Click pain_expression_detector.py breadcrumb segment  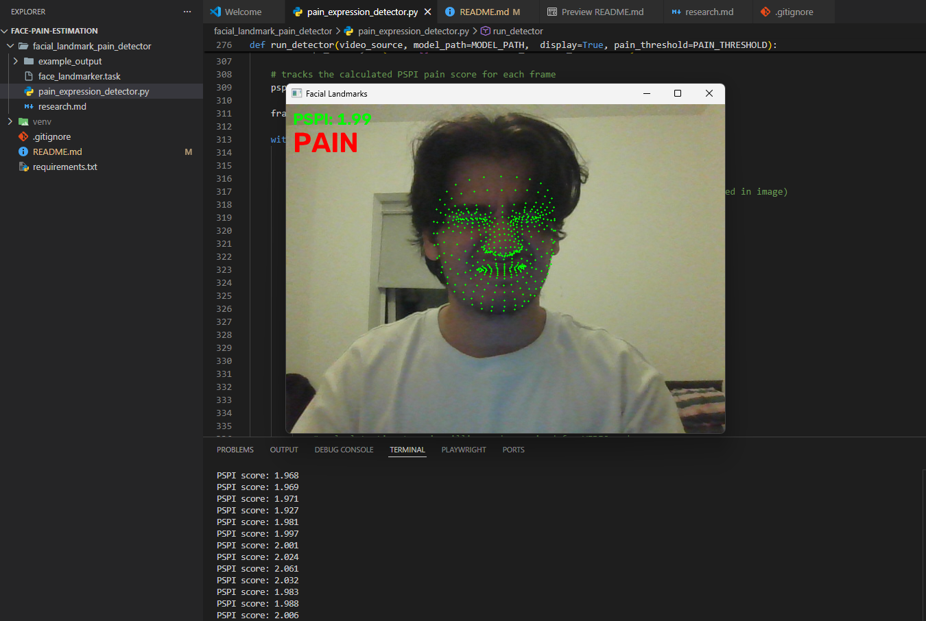[x=414, y=31]
